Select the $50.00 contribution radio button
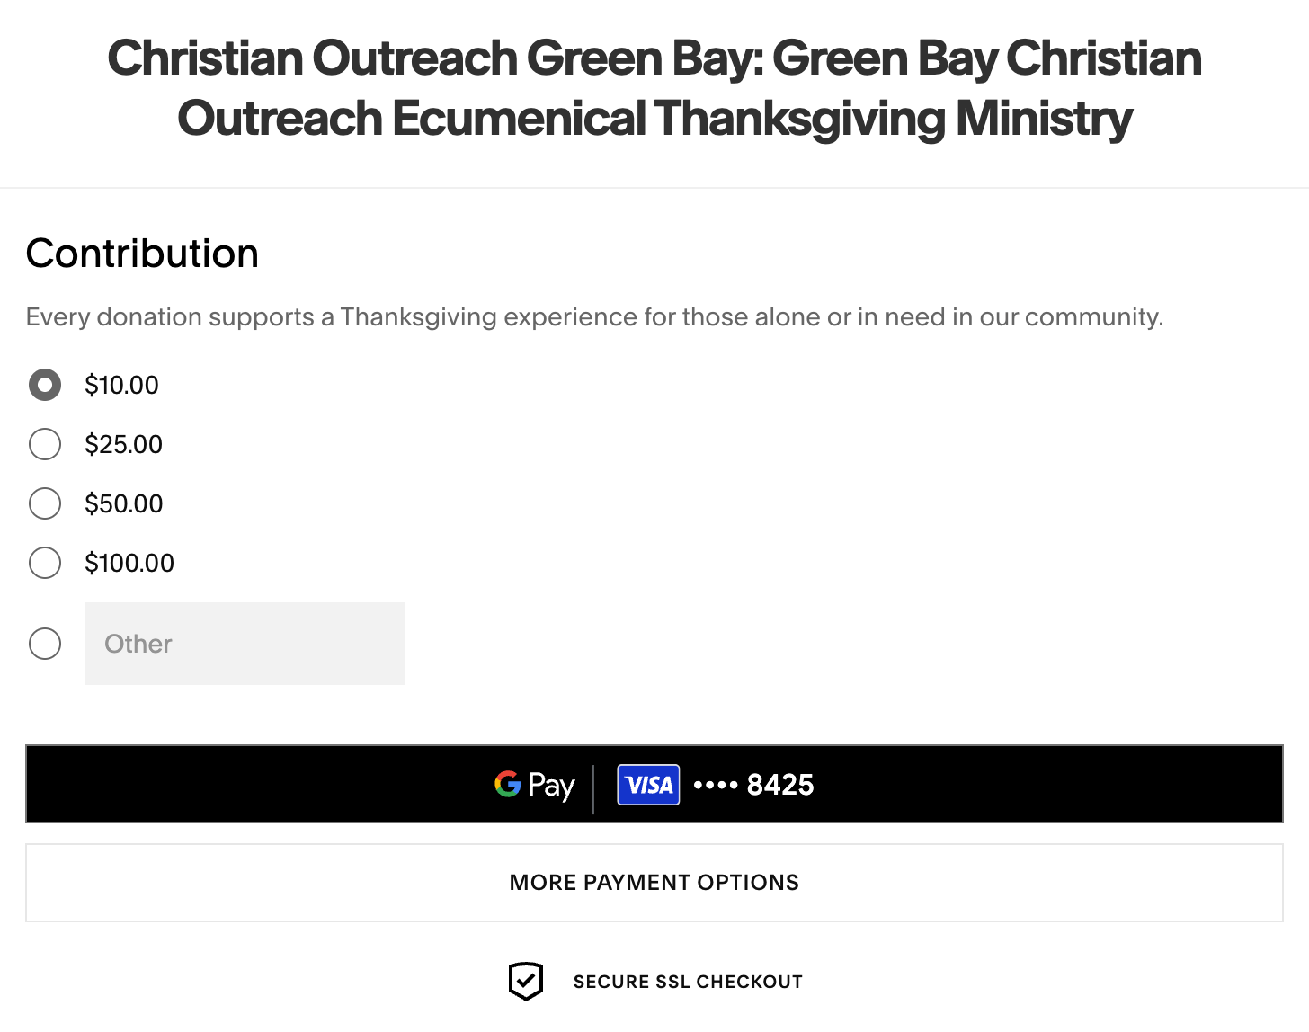This screenshot has height=1032, width=1309. [x=45, y=503]
